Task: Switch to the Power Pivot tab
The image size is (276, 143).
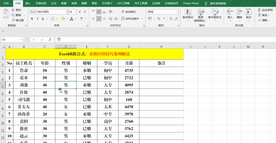Action: (x=191, y=3)
